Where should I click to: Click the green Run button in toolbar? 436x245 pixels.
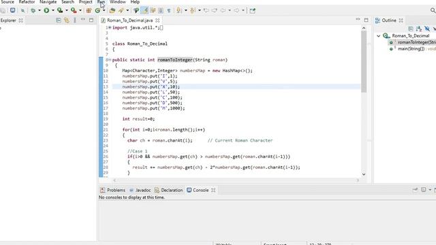coord(46,11)
